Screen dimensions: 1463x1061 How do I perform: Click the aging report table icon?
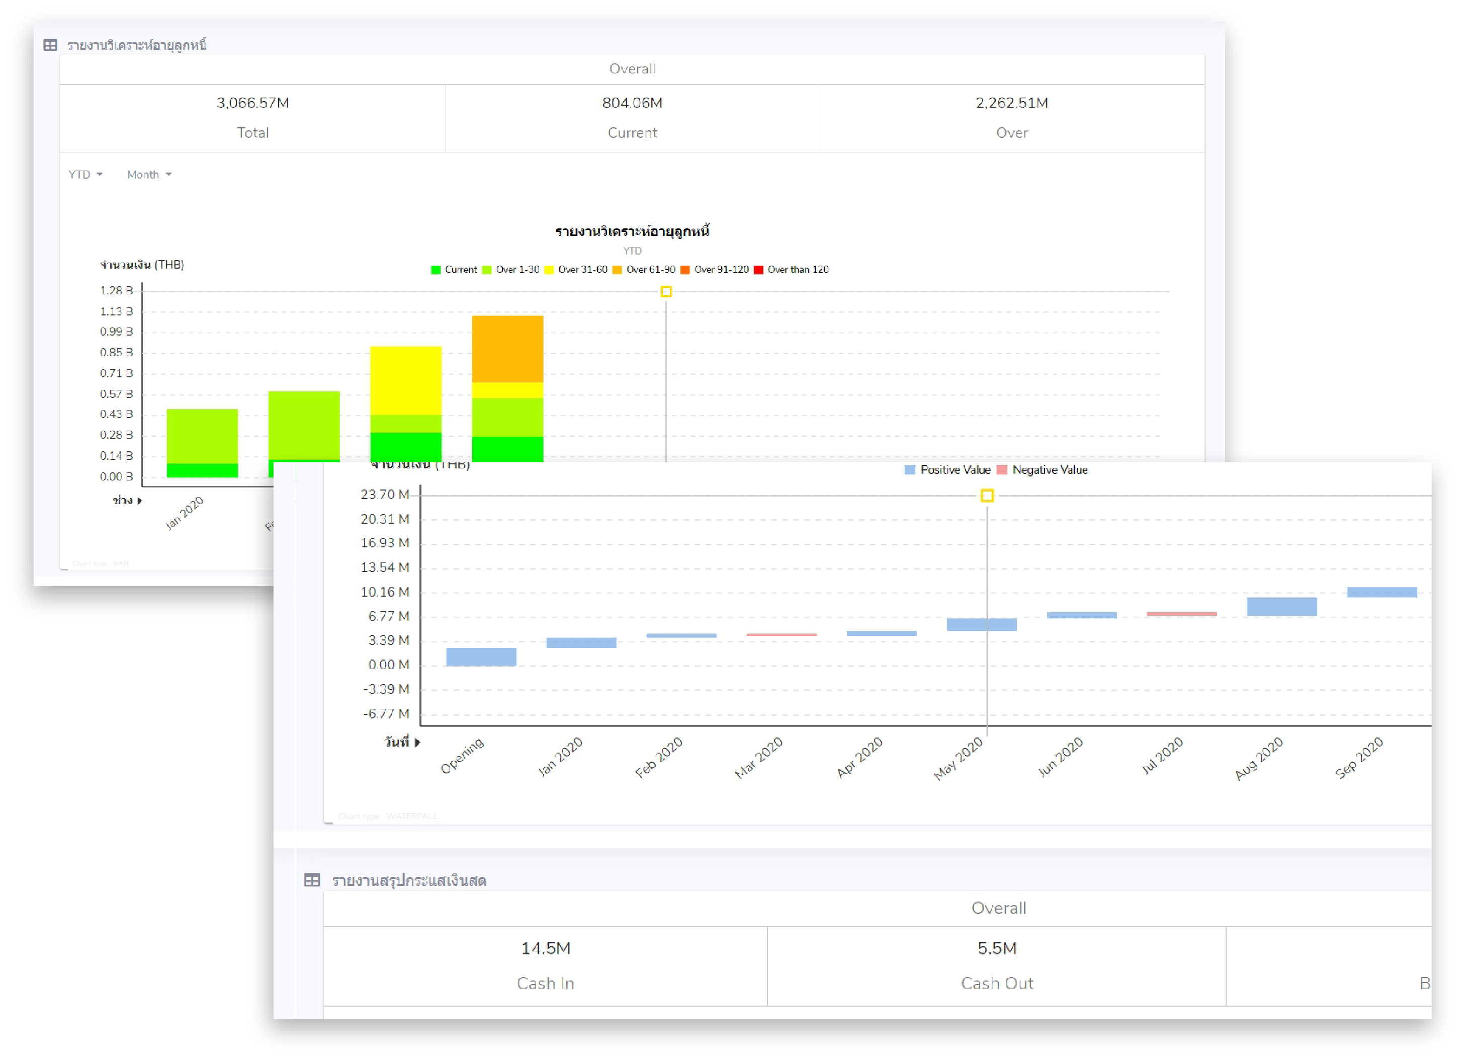pos(50,45)
